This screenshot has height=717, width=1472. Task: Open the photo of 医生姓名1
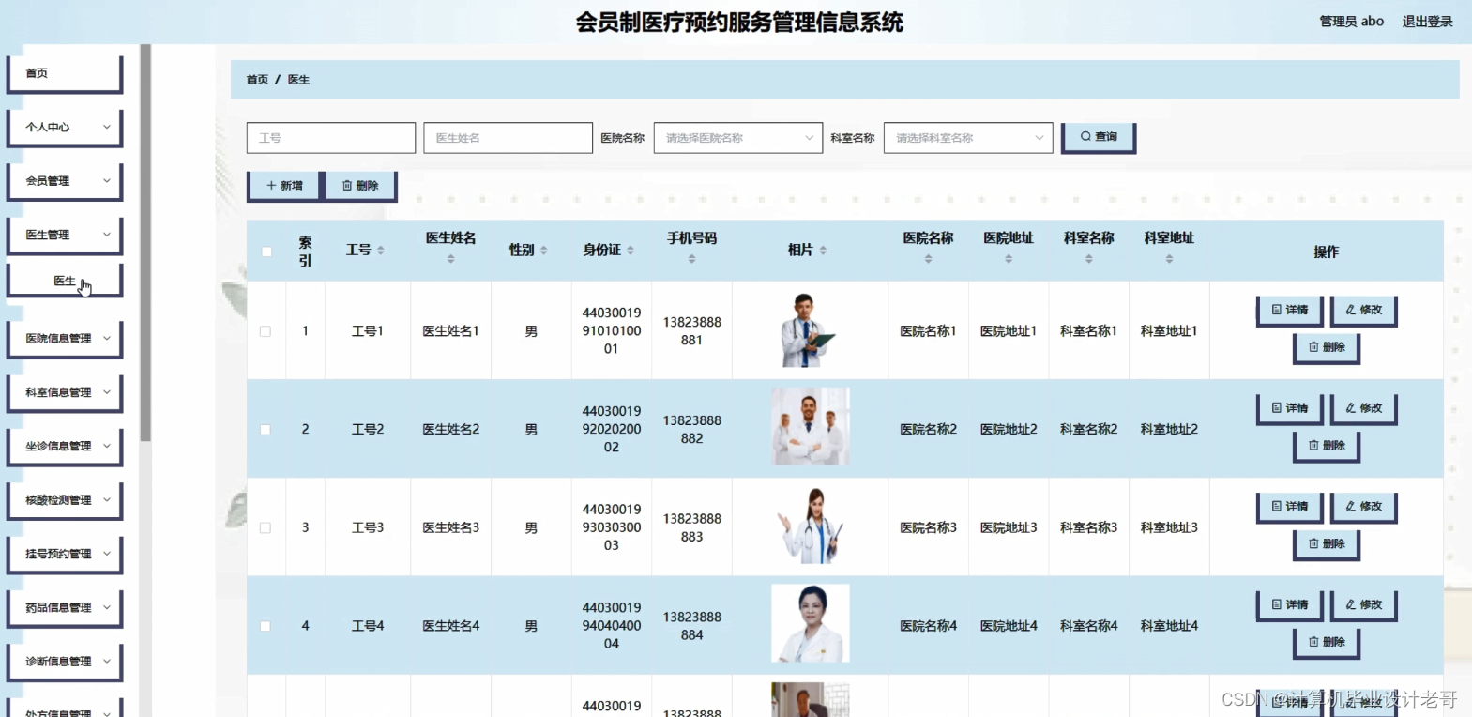click(x=810, y=330)
